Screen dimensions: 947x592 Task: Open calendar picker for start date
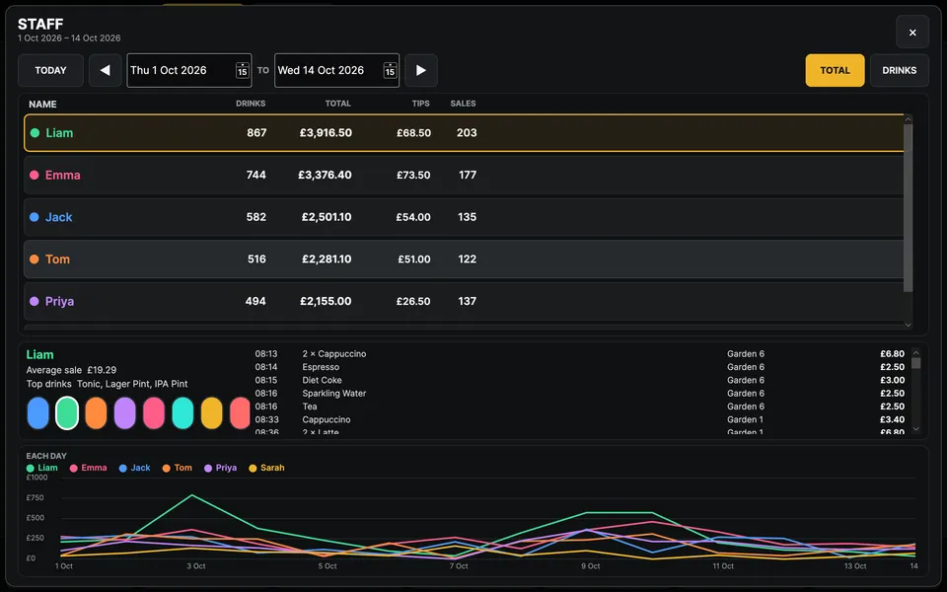tap(243, 70)
